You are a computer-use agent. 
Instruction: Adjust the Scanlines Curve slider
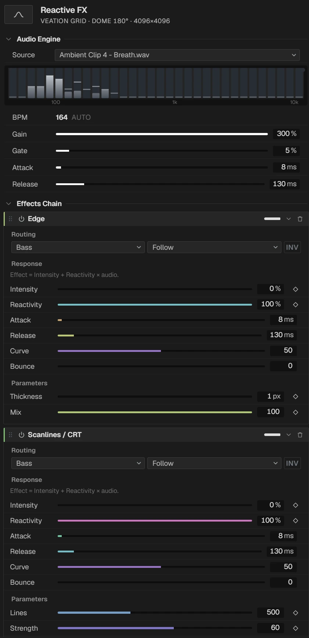tap(161, 567)
